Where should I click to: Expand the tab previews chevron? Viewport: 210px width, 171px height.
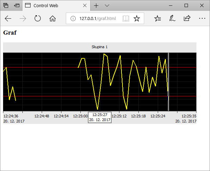107,6
